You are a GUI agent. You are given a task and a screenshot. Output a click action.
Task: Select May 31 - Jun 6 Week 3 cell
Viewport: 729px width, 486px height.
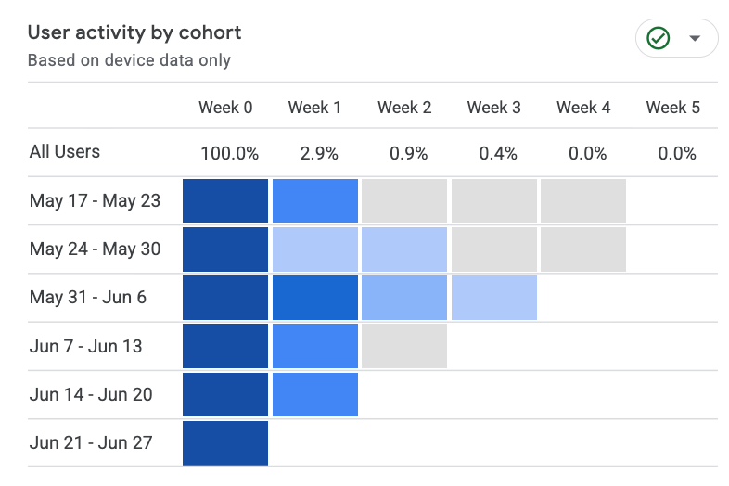494,298
